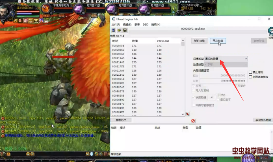Click the purple buff icon under player bars
The image size is (273, 162).
point(42,21)
